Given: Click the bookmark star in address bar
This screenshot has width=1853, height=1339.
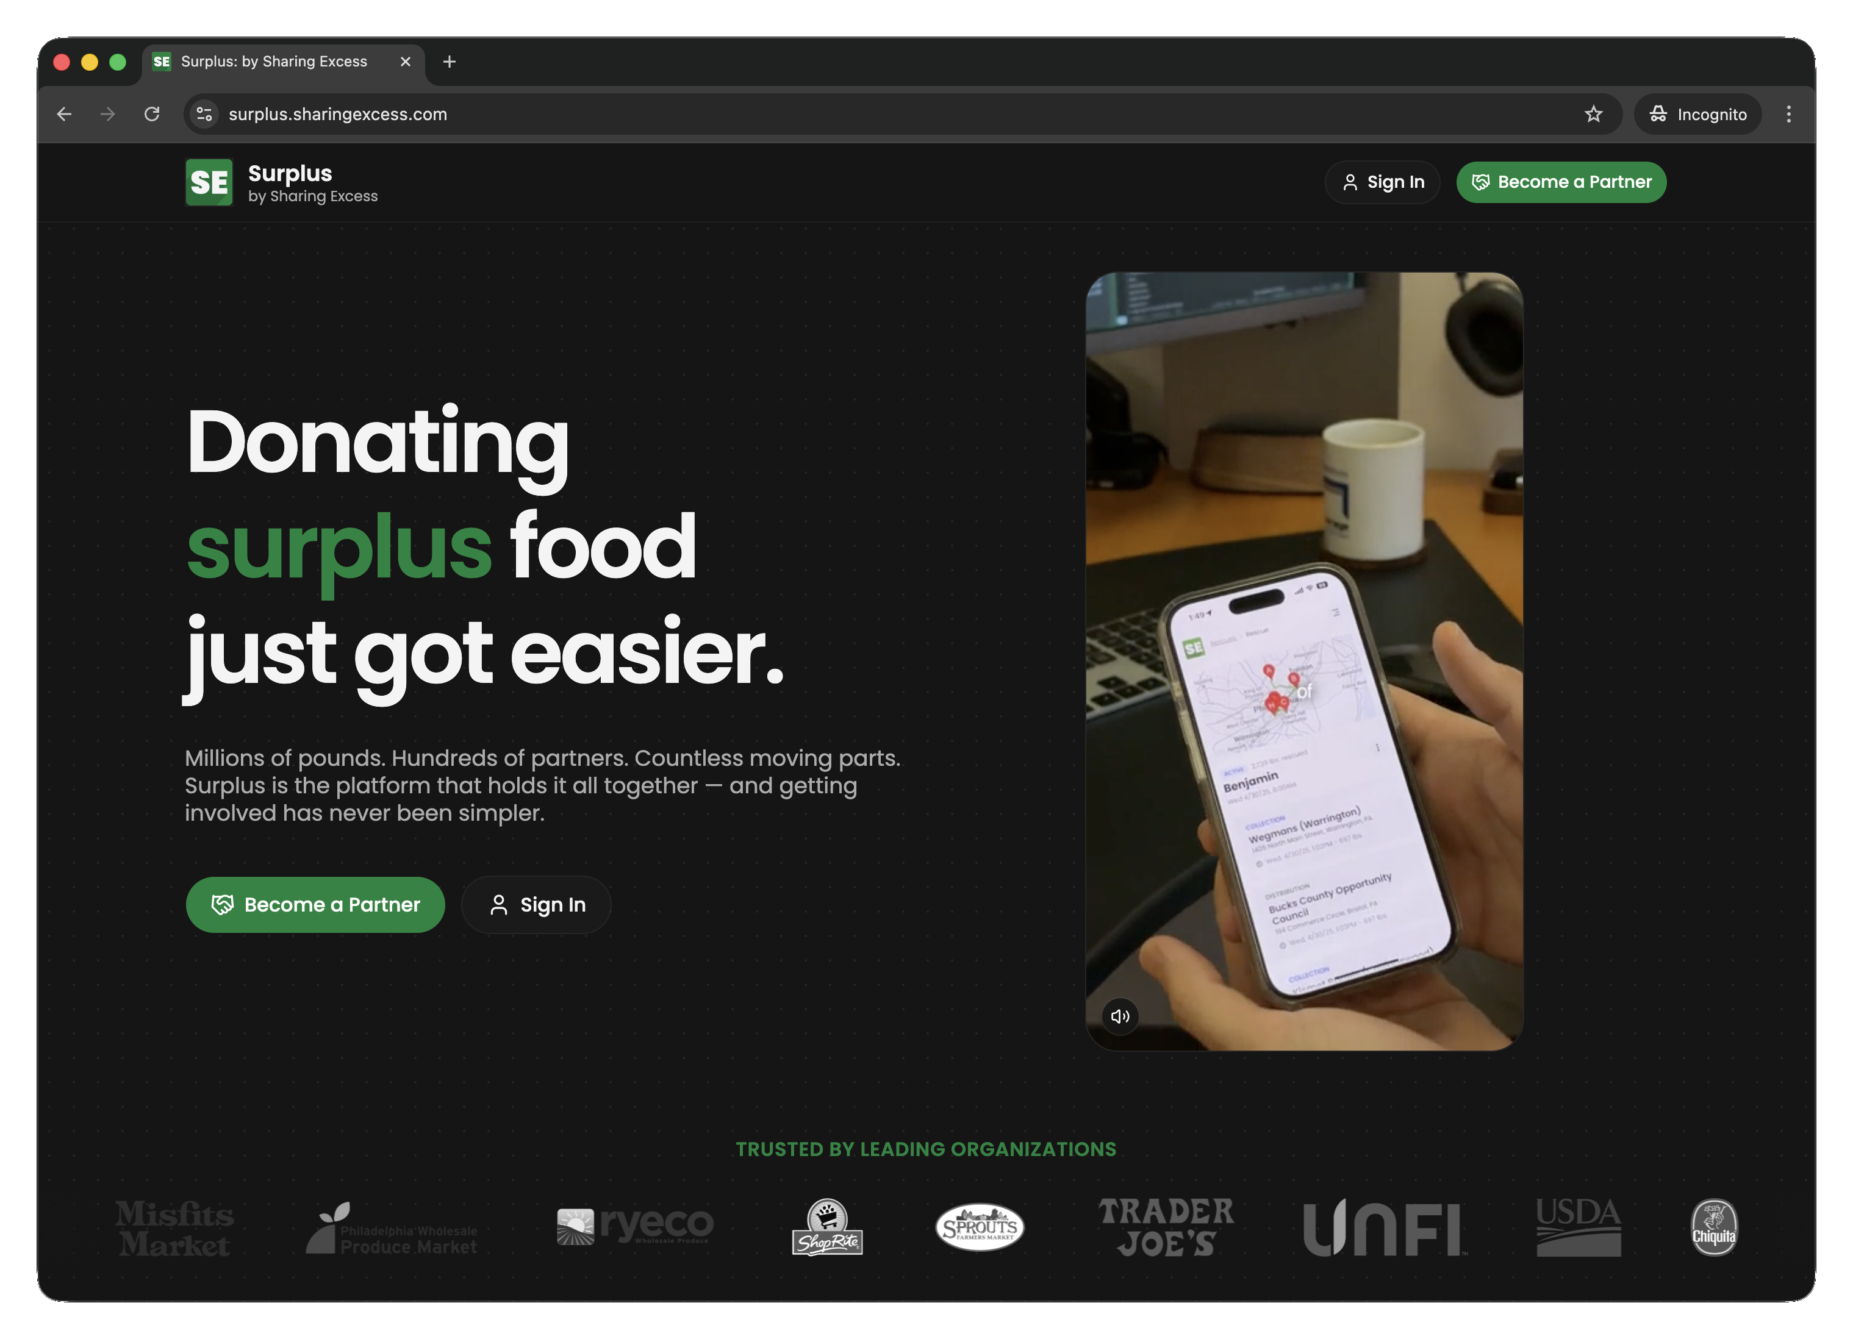Looking at the screenshot, I should click(x=1593, y=115).
